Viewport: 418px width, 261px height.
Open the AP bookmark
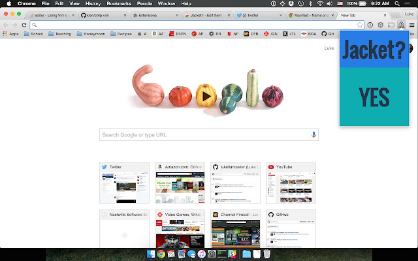[x=197, y=34]
